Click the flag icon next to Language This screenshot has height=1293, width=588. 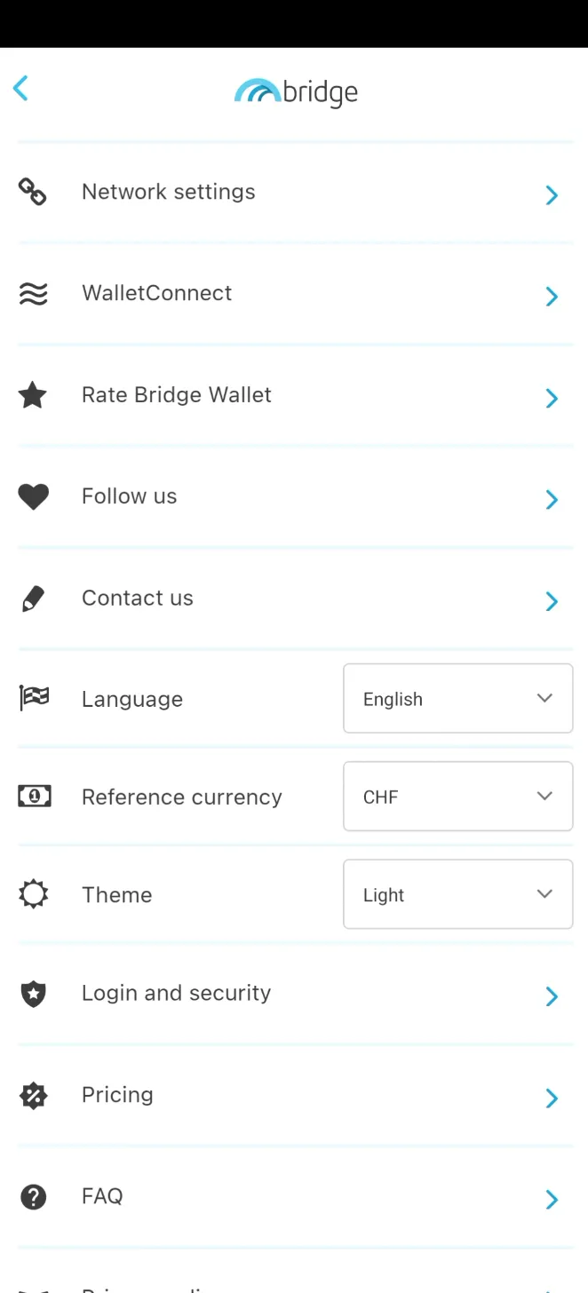point(33,699)
